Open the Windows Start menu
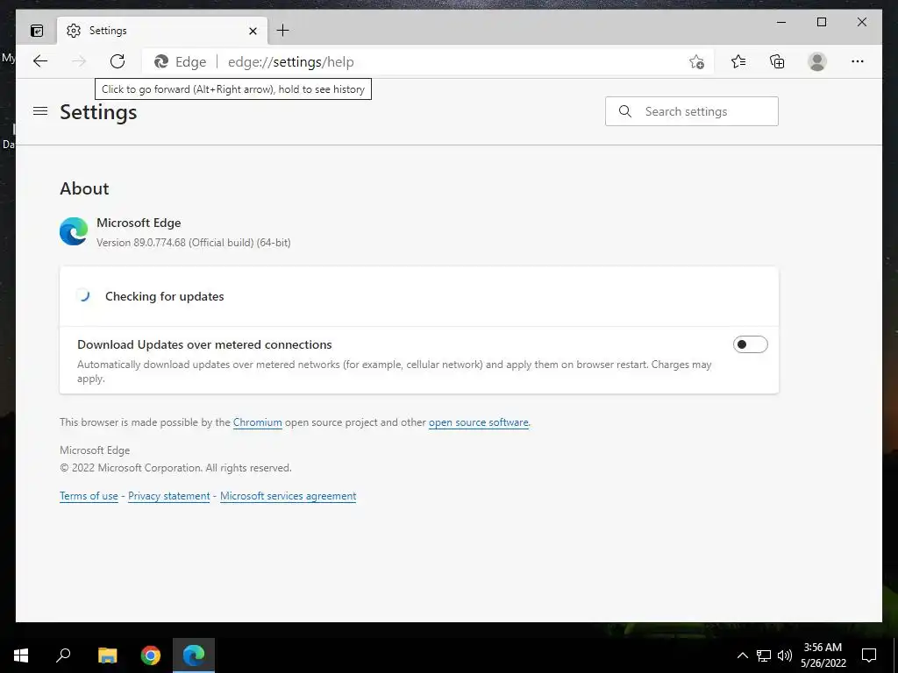 (21, 655)
